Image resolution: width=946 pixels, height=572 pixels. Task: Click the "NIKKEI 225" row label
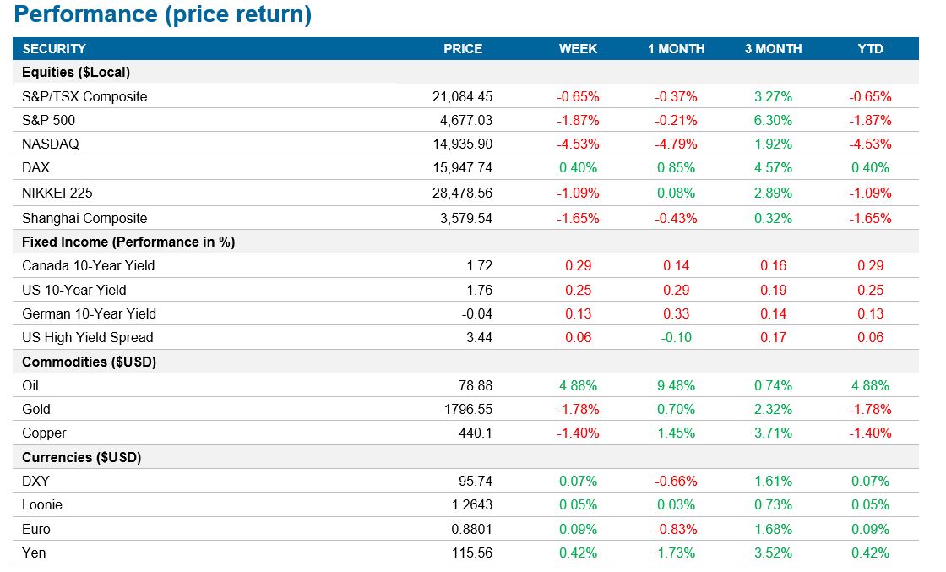tap(57, 193)
